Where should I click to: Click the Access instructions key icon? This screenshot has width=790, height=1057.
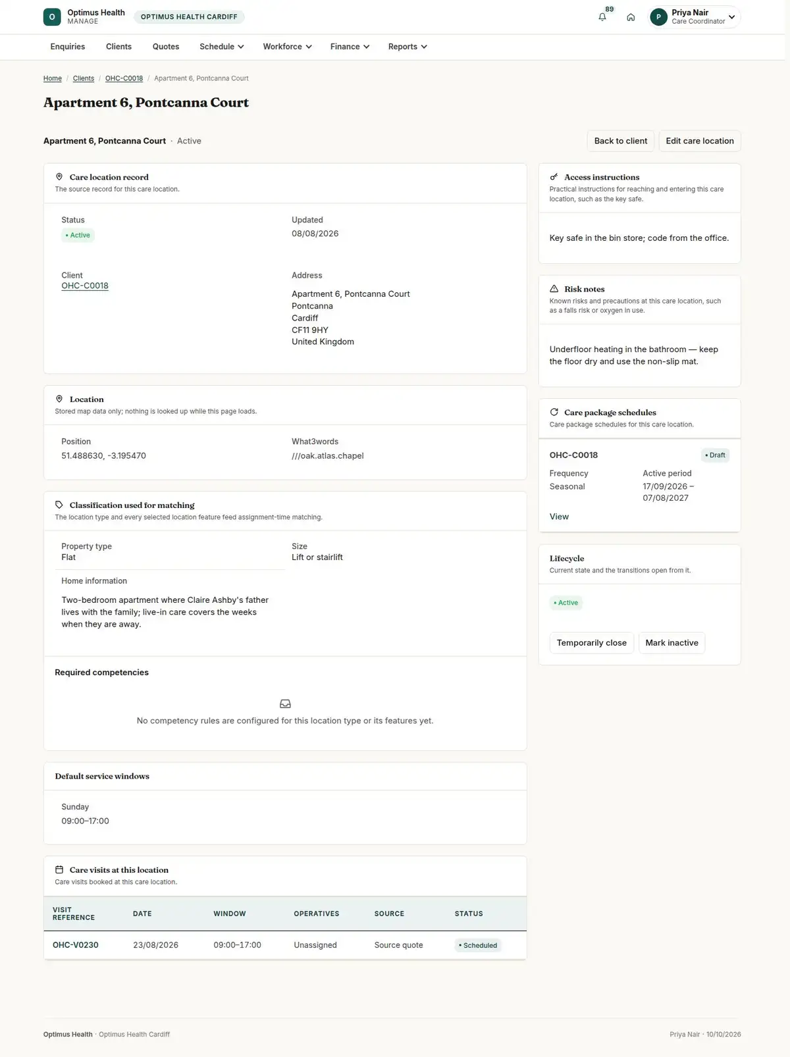[554, 177]
